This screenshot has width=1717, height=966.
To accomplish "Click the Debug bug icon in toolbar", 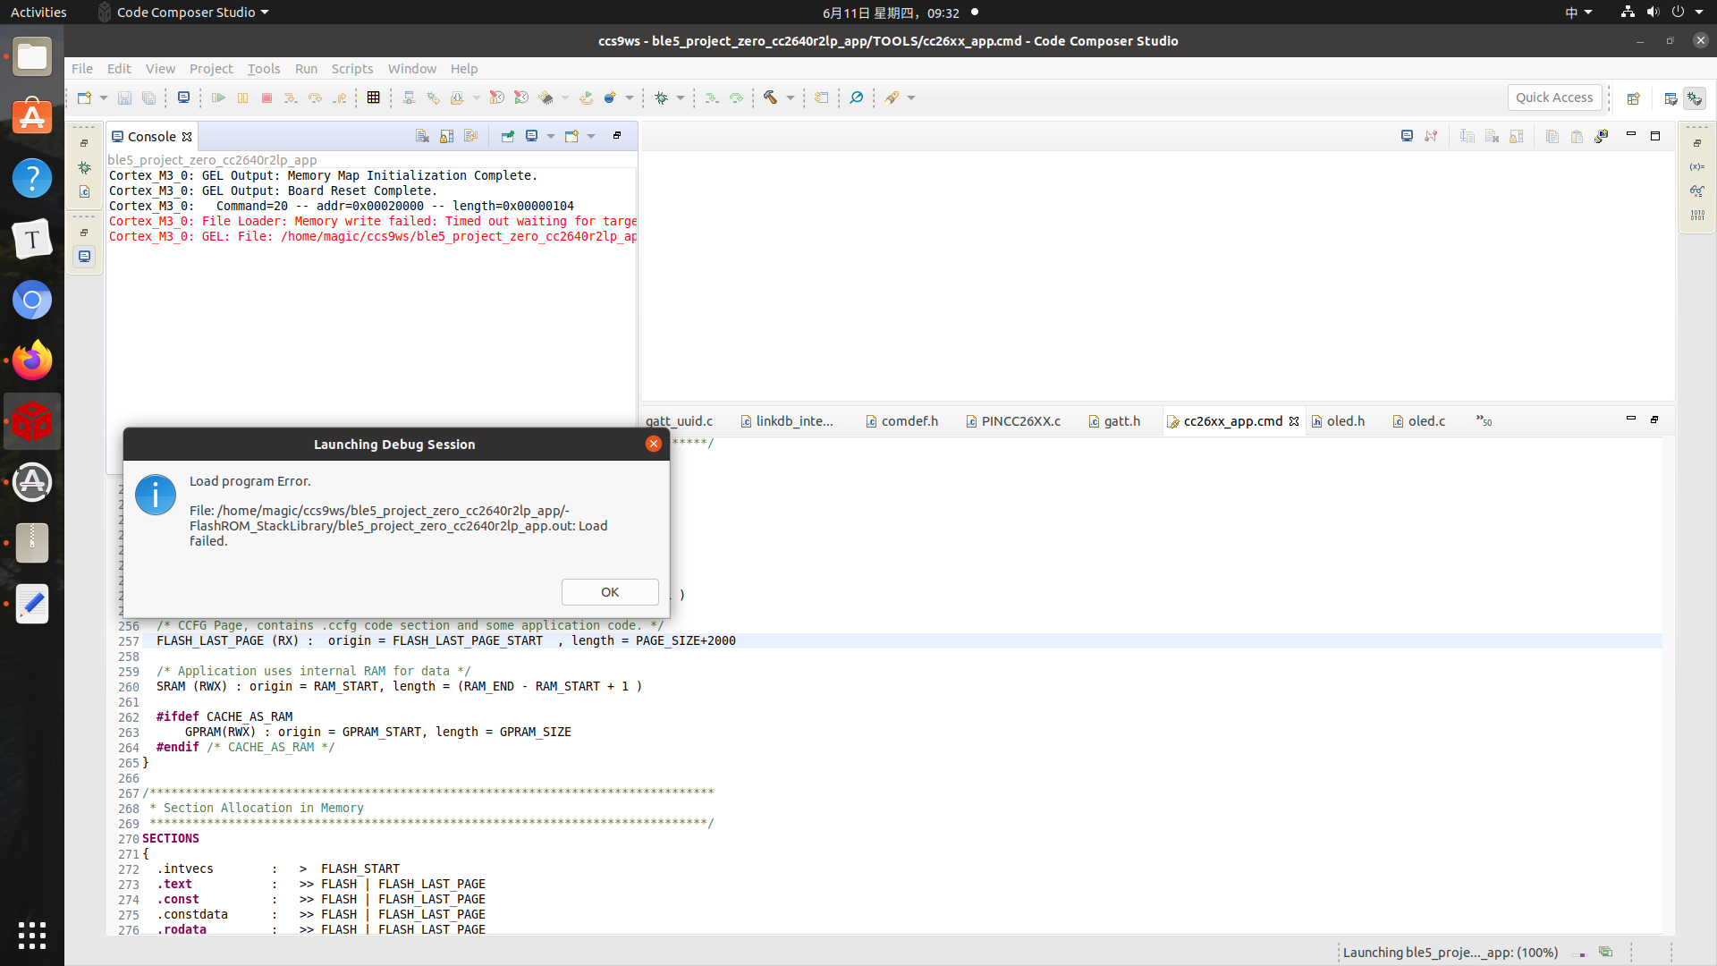I will point(662,97).
